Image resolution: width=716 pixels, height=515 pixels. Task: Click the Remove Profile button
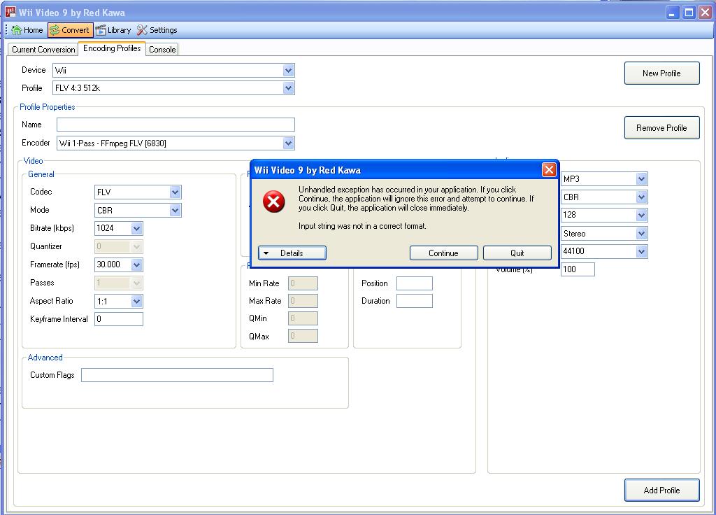click(x=661, y=128)
